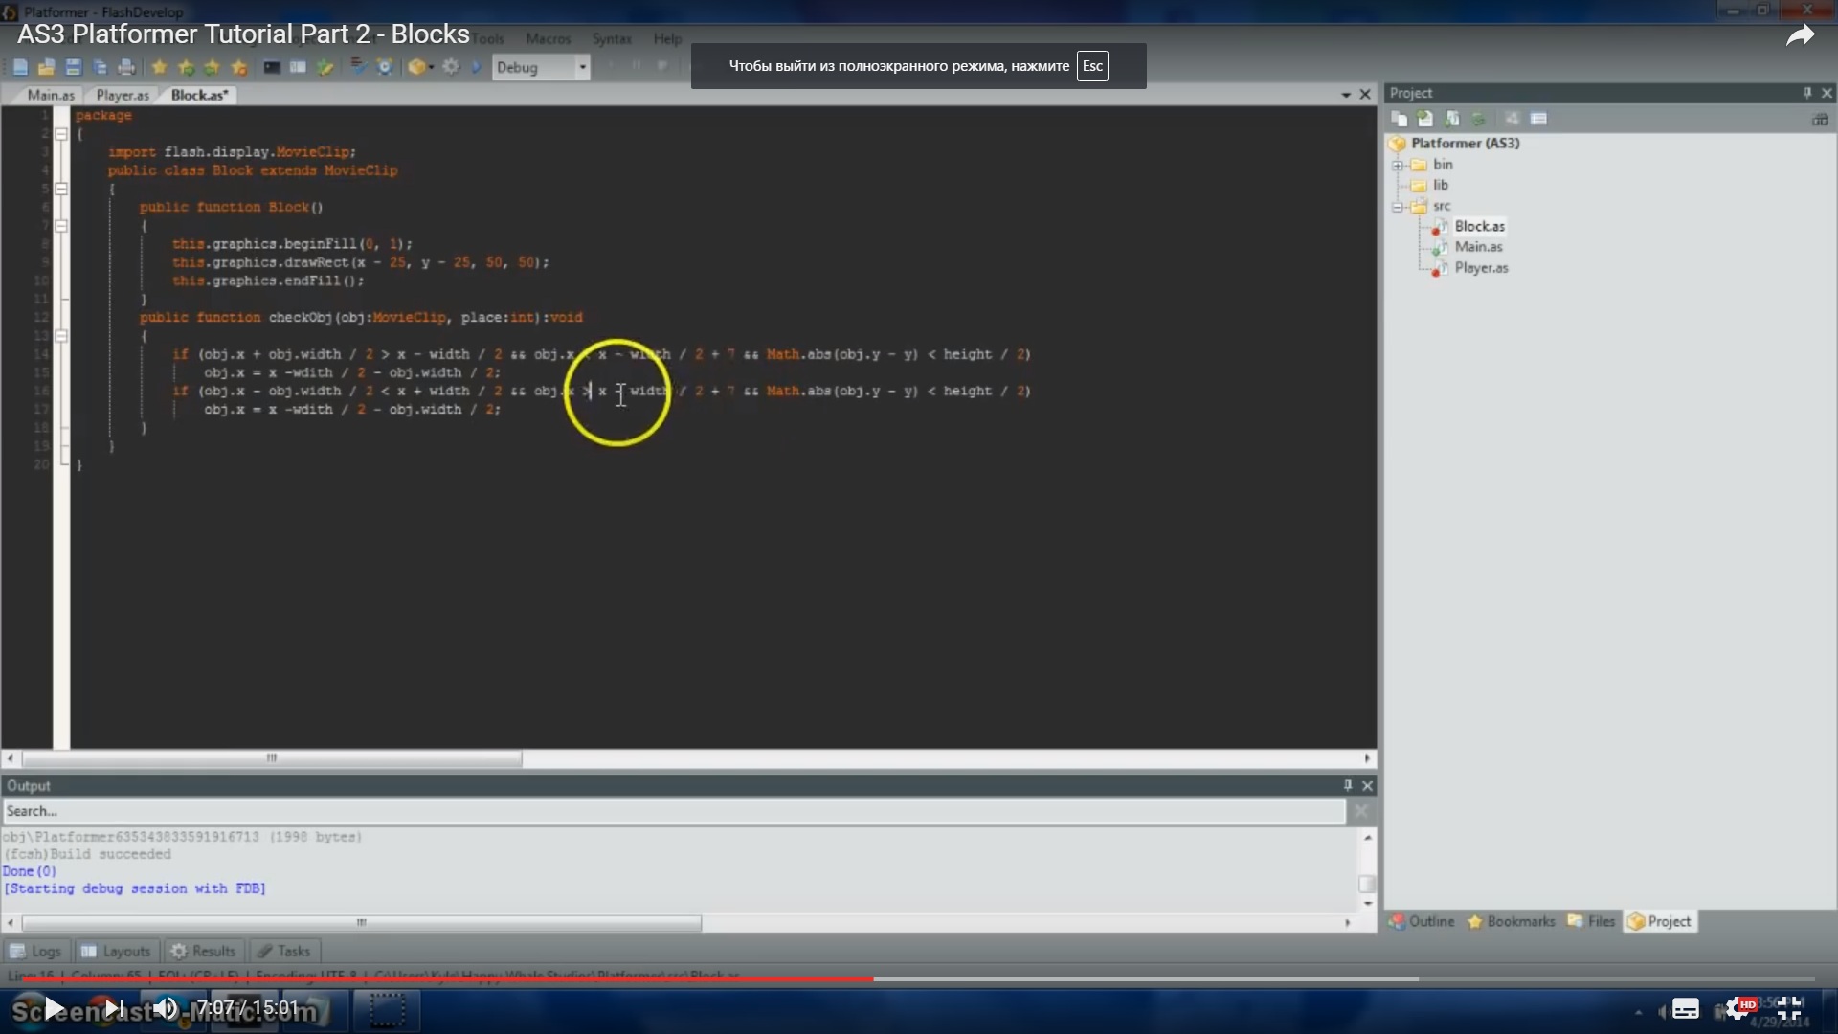Screen dimensions: 1838x1034
Task: Click the blue Test Project play icon
Action: click(477, 67)
